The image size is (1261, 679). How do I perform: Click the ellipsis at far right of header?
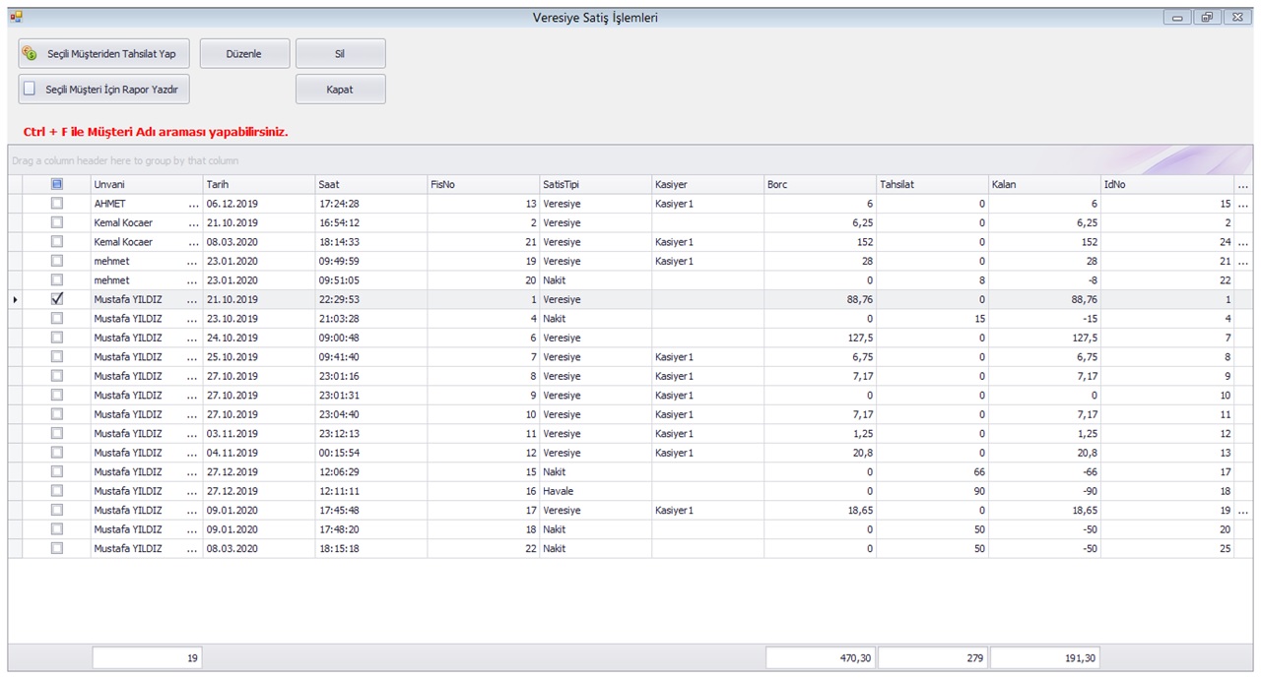coord(1242,185)
